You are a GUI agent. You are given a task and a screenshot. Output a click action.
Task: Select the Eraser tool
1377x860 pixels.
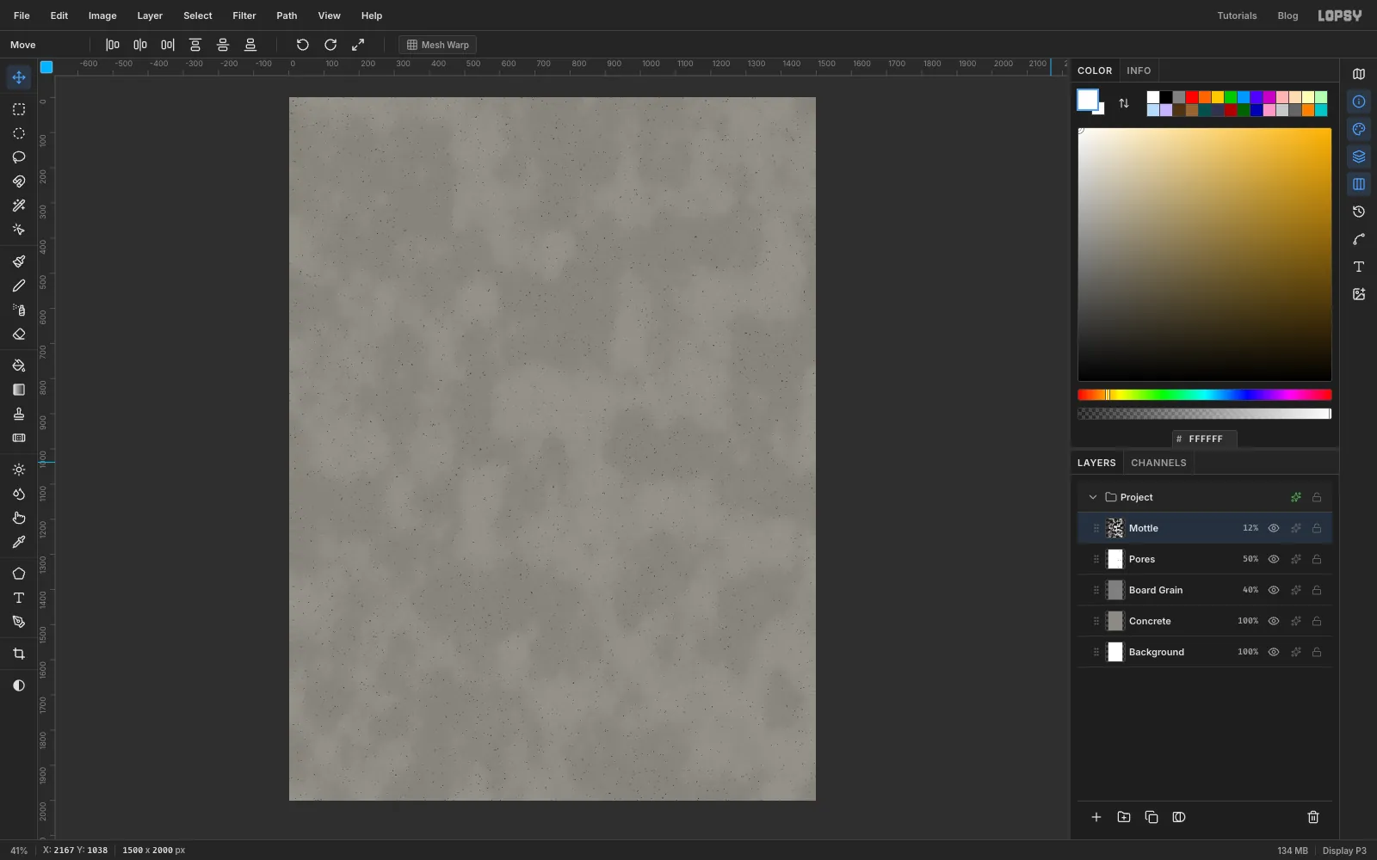(x=18, y=334)
